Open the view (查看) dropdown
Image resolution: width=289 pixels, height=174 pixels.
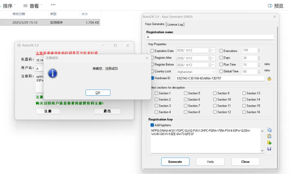point(33,6)
